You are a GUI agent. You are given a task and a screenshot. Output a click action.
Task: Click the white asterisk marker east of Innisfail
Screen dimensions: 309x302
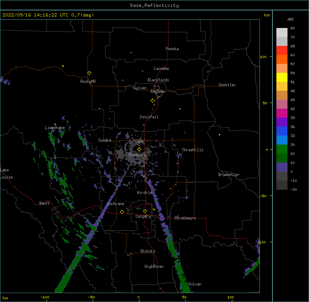pyautogui.click(x=180, y=109)
